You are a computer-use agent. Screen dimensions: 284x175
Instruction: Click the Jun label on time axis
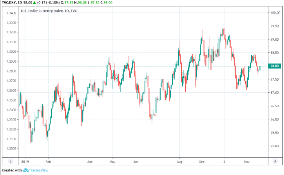(136, 161)
